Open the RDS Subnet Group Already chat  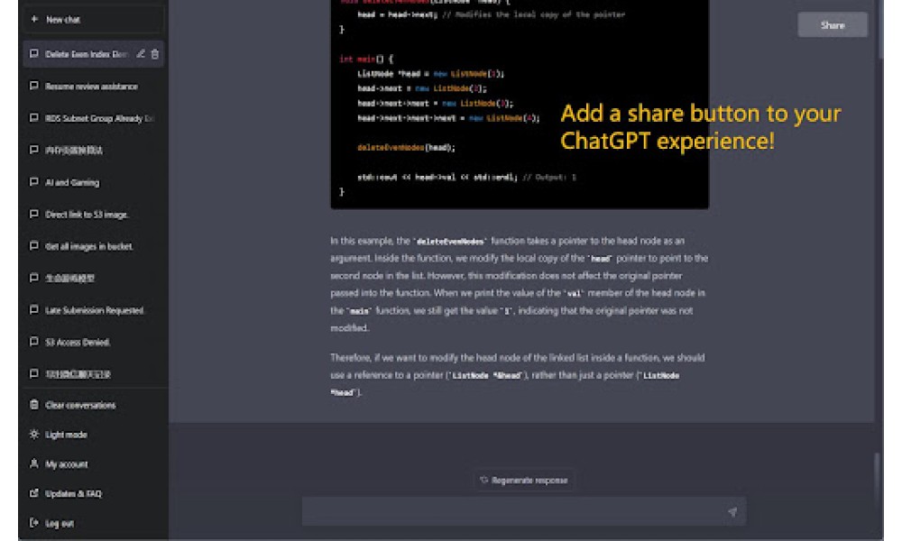(x=93, y=118)
